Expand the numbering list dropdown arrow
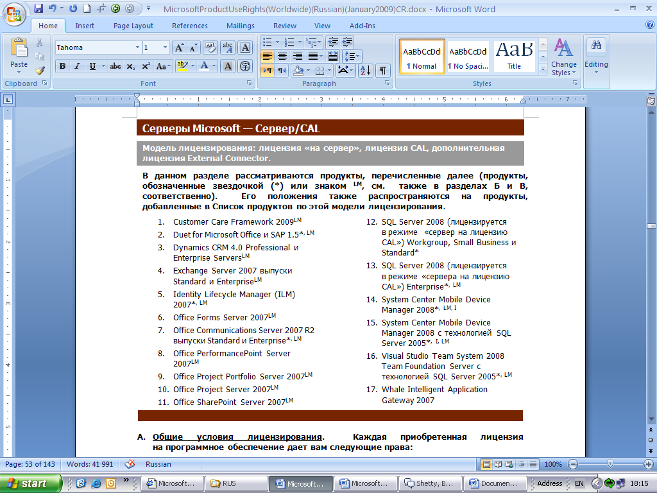The image size is (657, 493). point(300,42)
